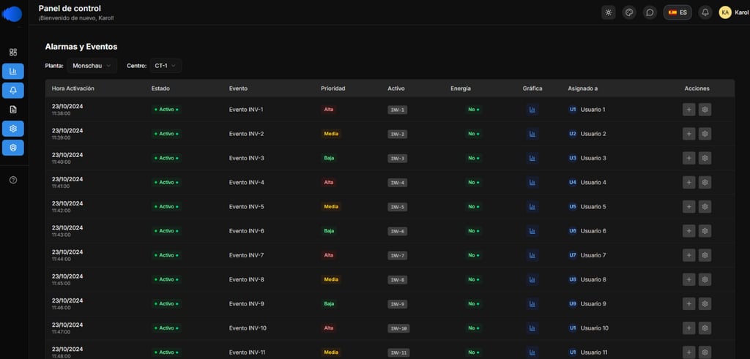Open gear settings for Evento INV-7
This screenshot has width=750, height=359.
705,255
